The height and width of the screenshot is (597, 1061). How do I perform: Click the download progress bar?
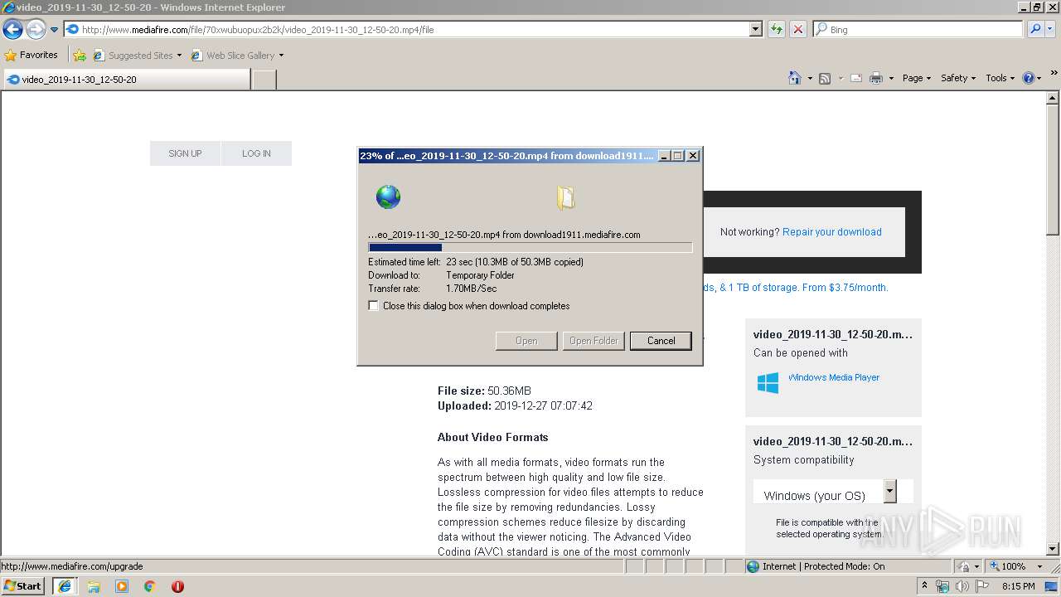530,247
